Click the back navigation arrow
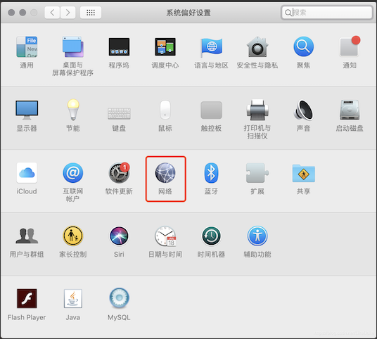 (52, 12)
